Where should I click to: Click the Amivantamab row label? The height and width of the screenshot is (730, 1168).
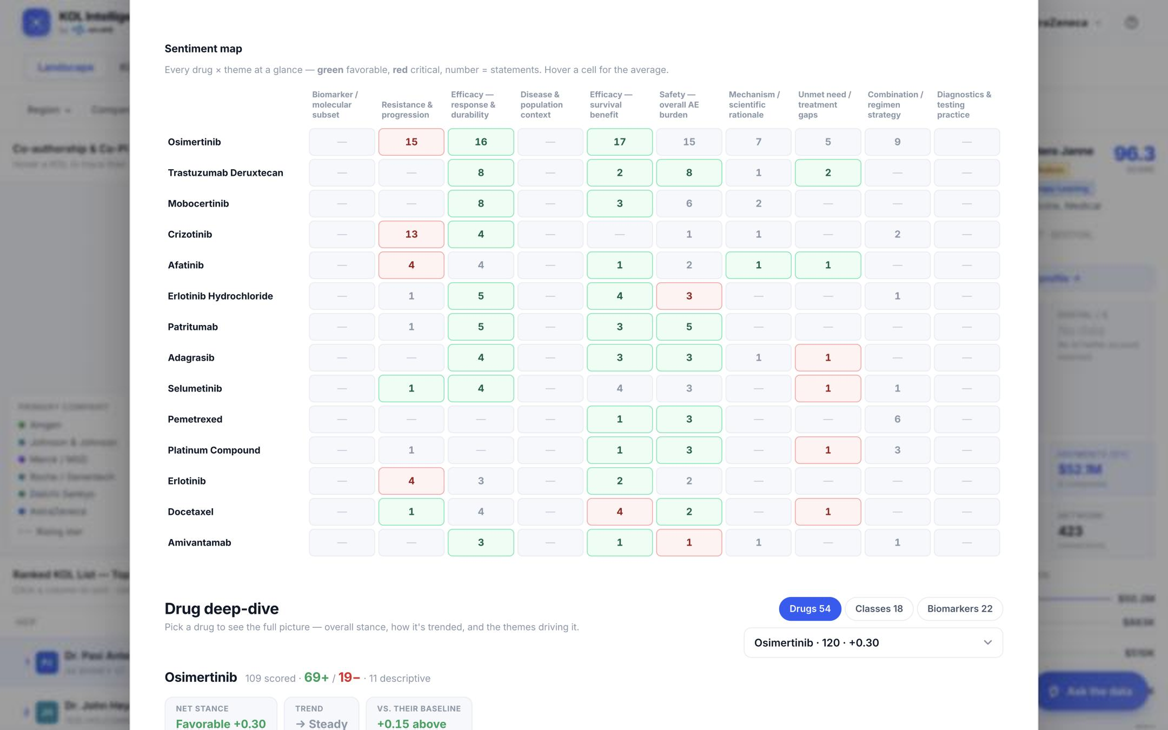coord(199,542)
